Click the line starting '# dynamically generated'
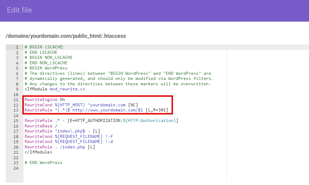Screen dimensions: 309x185 119,78
